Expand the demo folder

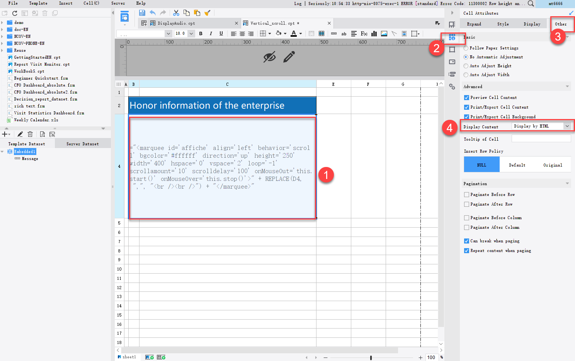tap(2, 22)
